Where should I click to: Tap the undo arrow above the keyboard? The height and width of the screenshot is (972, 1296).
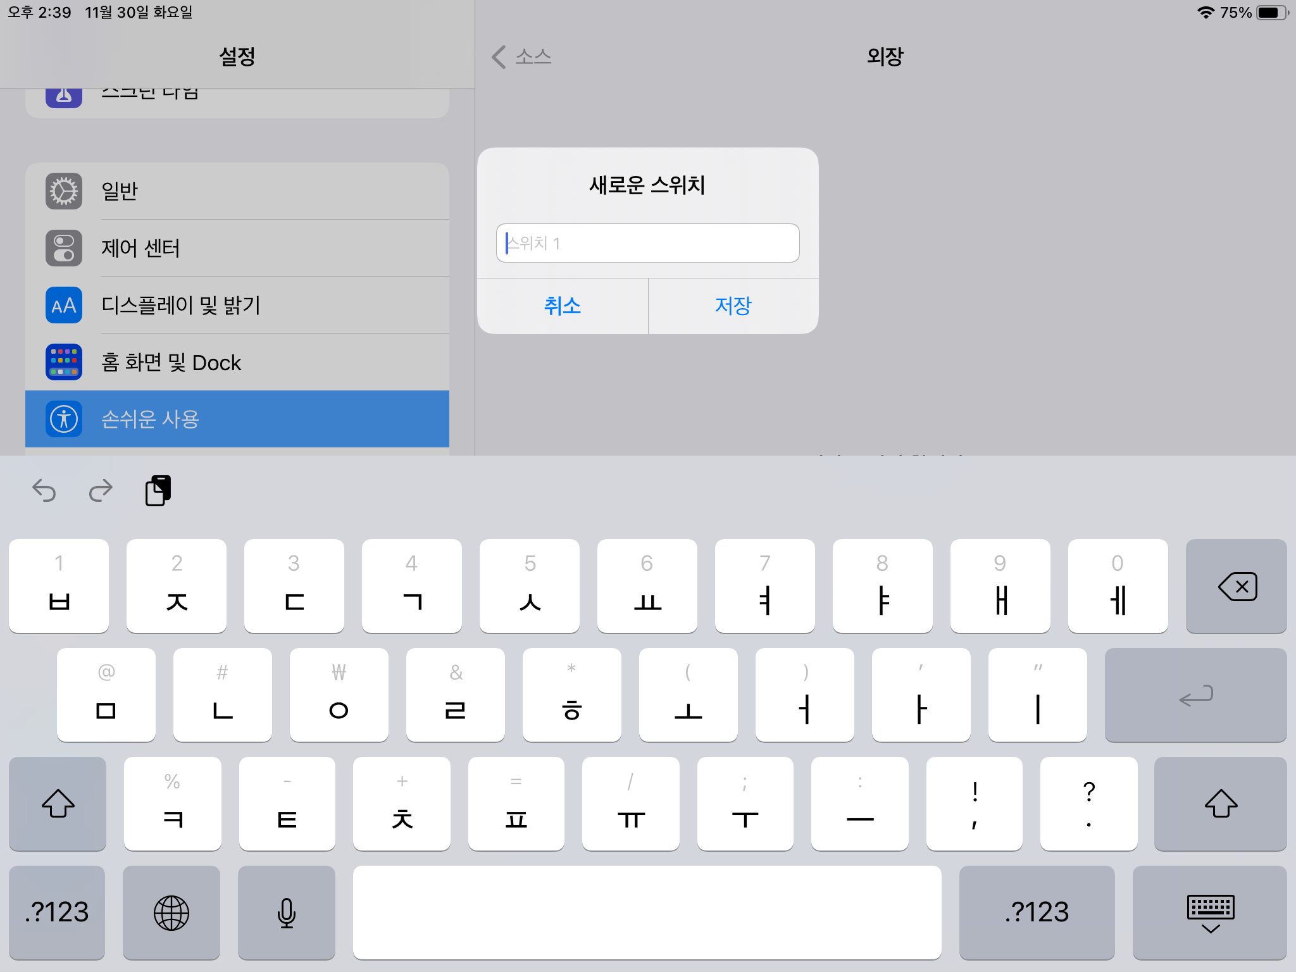click(x=44, y=490)
